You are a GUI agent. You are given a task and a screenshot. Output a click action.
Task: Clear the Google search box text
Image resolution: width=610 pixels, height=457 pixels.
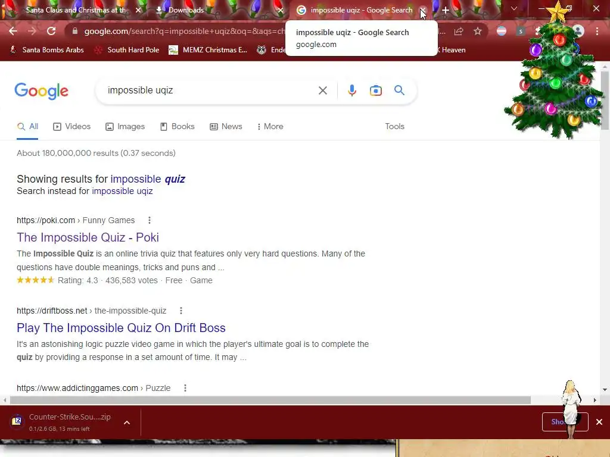(x=322, y=90)
